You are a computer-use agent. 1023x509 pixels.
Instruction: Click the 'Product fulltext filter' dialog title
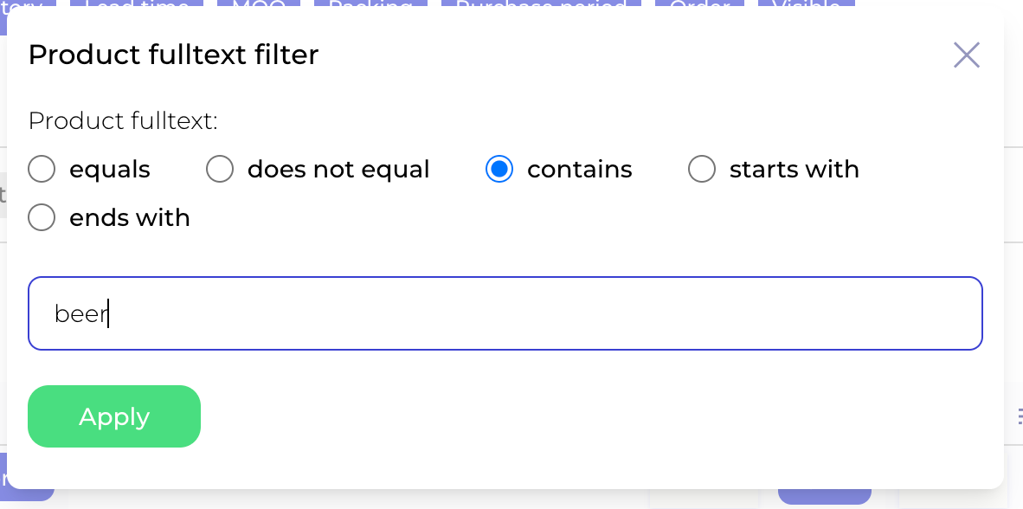[173, 55]
